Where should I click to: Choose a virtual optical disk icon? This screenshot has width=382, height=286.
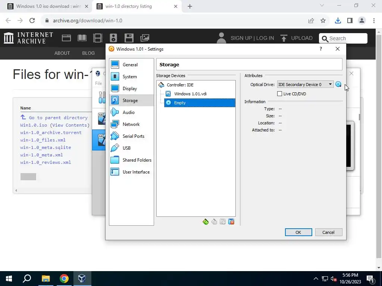[338, 85]
